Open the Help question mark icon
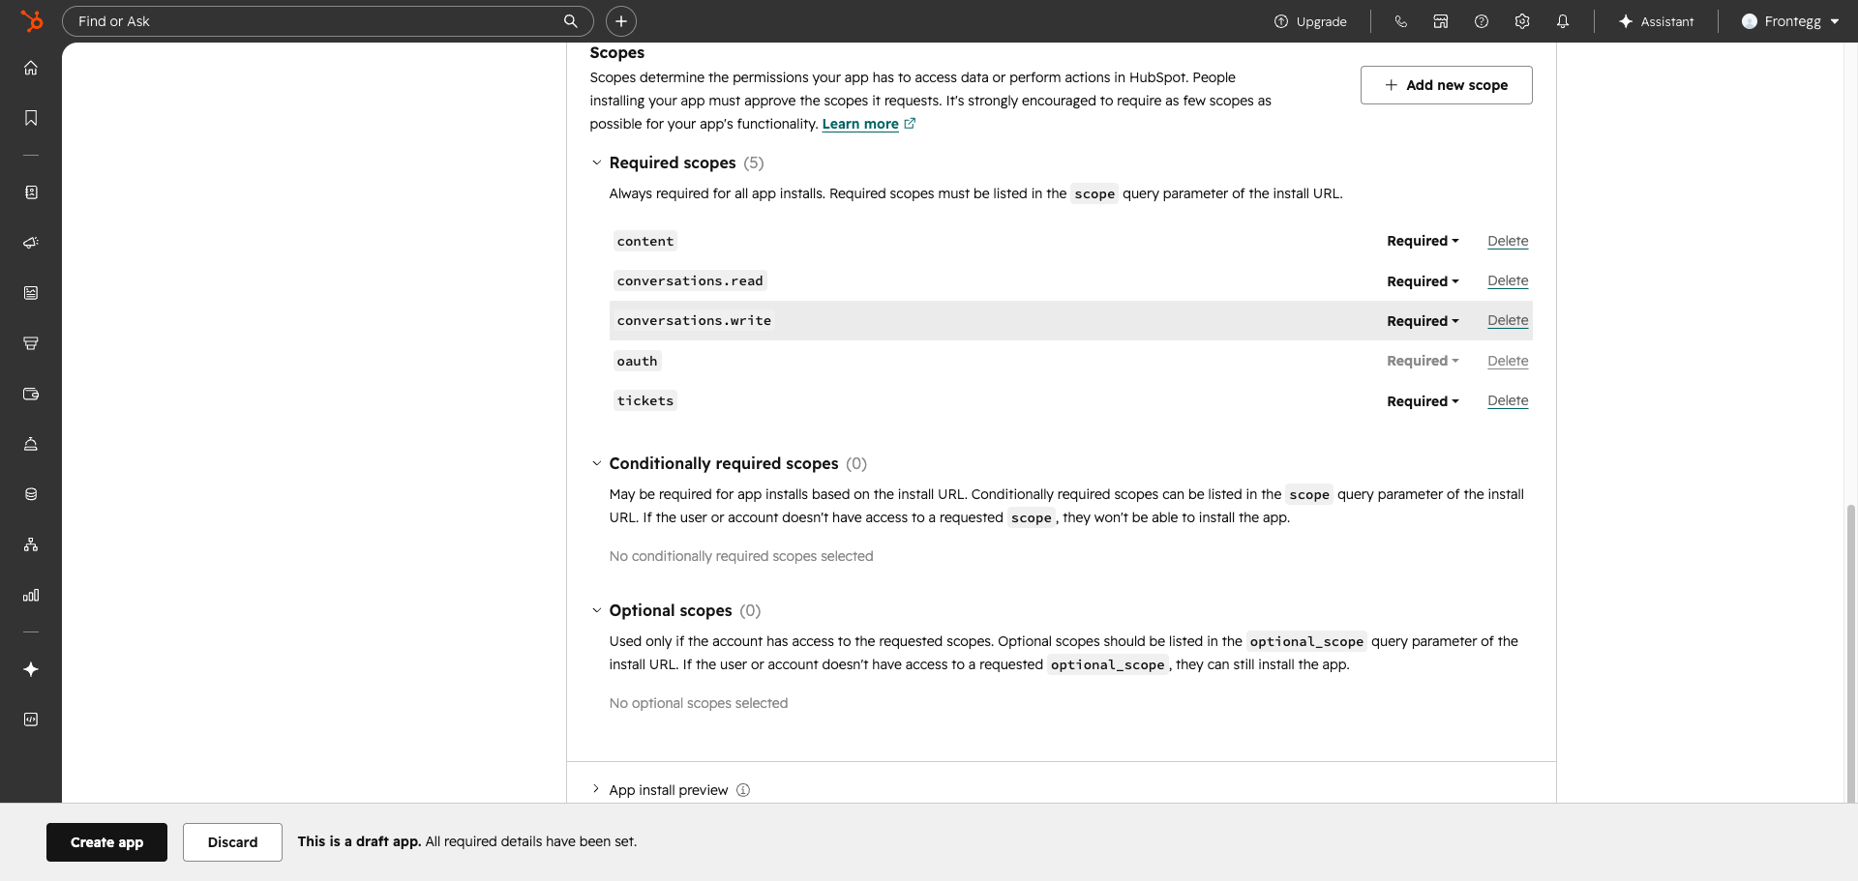1858x881 pixels. pyautogui.click(x=1482, y=21)
